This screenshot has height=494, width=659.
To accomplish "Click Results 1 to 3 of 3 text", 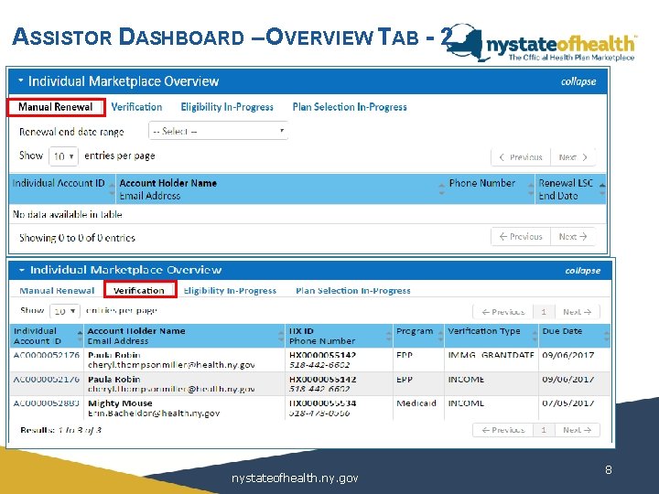I will pyautogui.click(x=61, y=430).
